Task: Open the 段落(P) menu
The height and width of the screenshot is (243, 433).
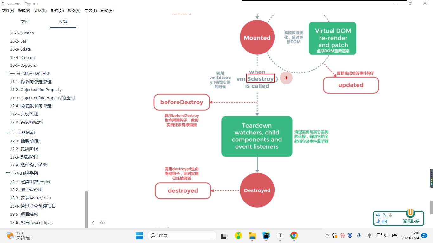Action: [x=40, y=11]
